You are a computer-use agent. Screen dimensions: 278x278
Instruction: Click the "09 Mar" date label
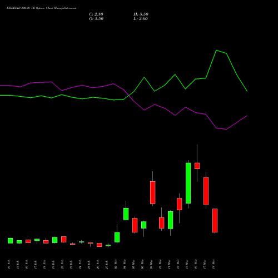click(151, 264)
